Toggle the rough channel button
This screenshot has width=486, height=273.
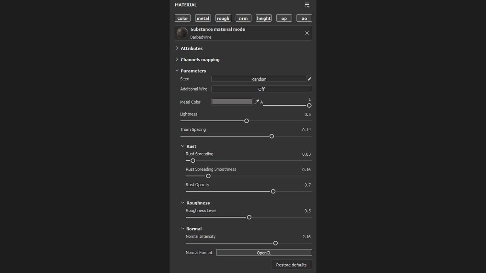tap(223, 18)
